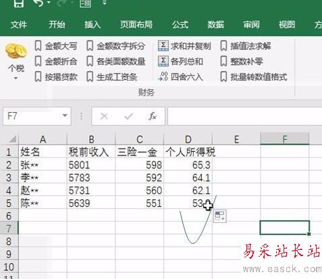This screenshot has width=322, height=279.
Task: Open the Customize Quick Access Toolbar dropdown
Action: (x=105, y=3)
